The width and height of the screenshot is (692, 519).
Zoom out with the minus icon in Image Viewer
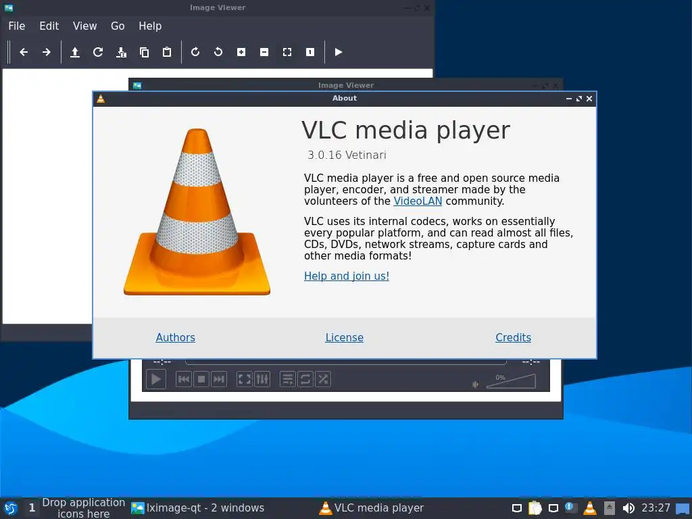264,52
